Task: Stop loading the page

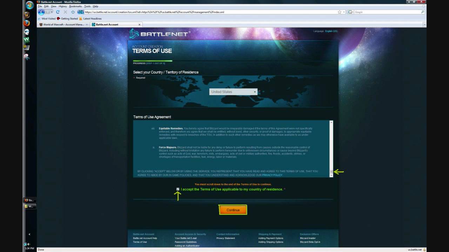Action: click(65, 12)
